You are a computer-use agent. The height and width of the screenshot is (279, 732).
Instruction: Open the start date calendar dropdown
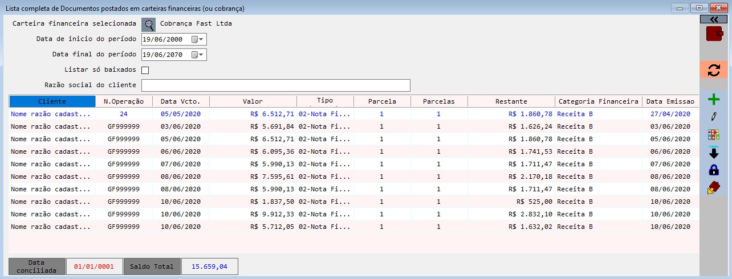(x=197, y=39)
